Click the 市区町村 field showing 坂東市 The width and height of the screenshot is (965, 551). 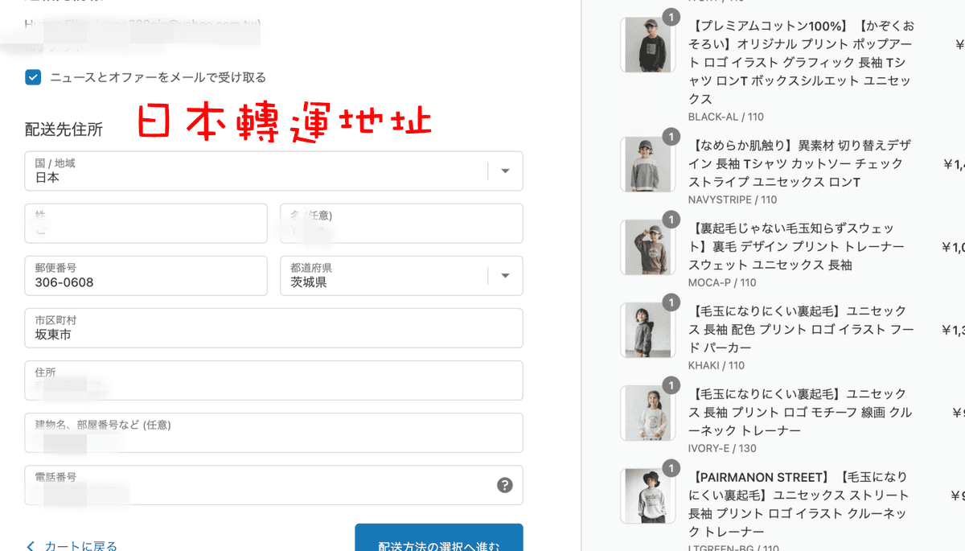[x=274, y=328]
